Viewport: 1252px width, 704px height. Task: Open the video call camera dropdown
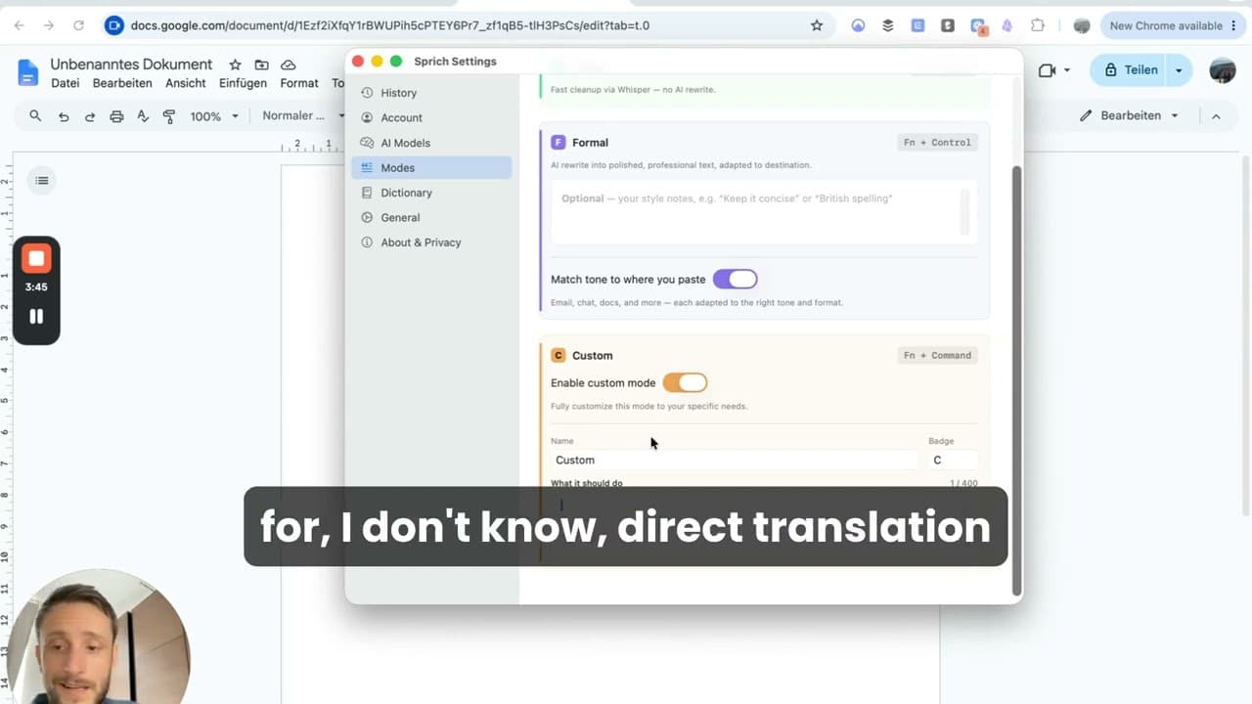(1054, 70)
